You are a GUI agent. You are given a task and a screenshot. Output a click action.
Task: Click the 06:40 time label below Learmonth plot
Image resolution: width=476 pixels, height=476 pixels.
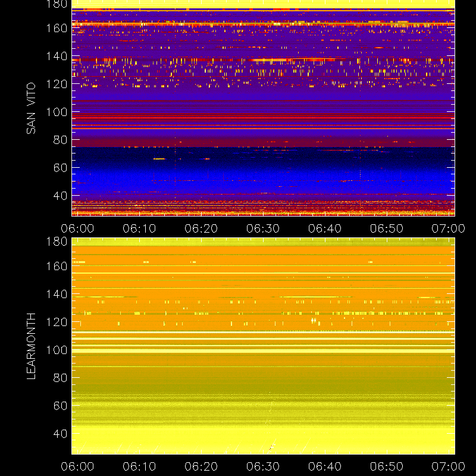pyautogui.click(x=325, y=466)
